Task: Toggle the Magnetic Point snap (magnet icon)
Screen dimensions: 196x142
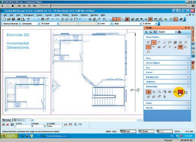Action: (180, 47)
